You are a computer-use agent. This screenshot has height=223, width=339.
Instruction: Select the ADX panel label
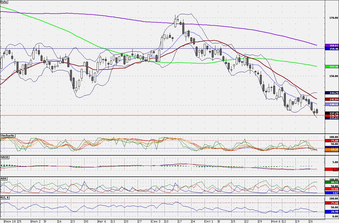pos(3,178)
